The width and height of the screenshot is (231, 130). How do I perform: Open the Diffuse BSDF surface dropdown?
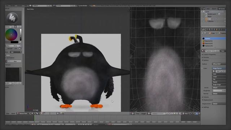click(219, 64)
